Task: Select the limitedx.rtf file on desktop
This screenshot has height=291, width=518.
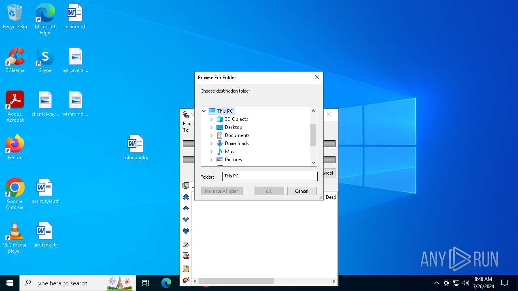Action: point(45,235)
